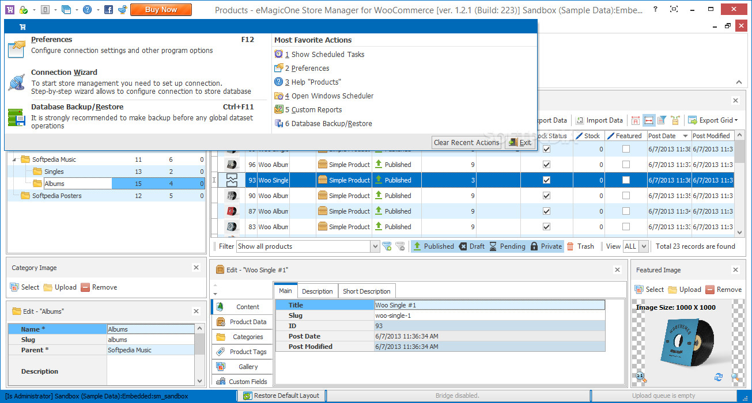Image resolution: width=752 pixels, height=403 pixels.
Task: Click the grouping box icon in grid toolbar
Action: (674, 120)
